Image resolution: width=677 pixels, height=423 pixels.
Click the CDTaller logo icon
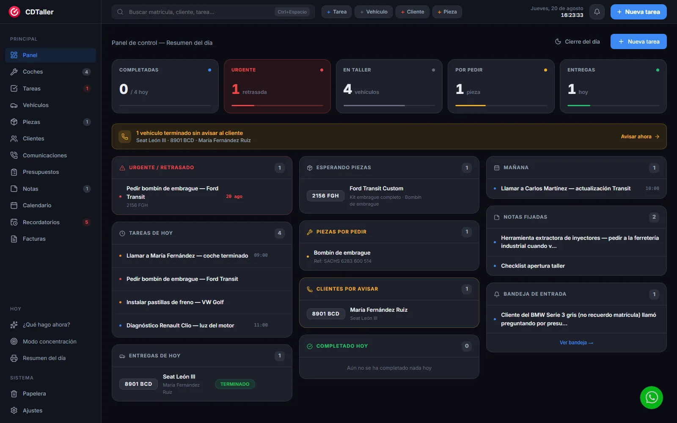coord(14,12)
